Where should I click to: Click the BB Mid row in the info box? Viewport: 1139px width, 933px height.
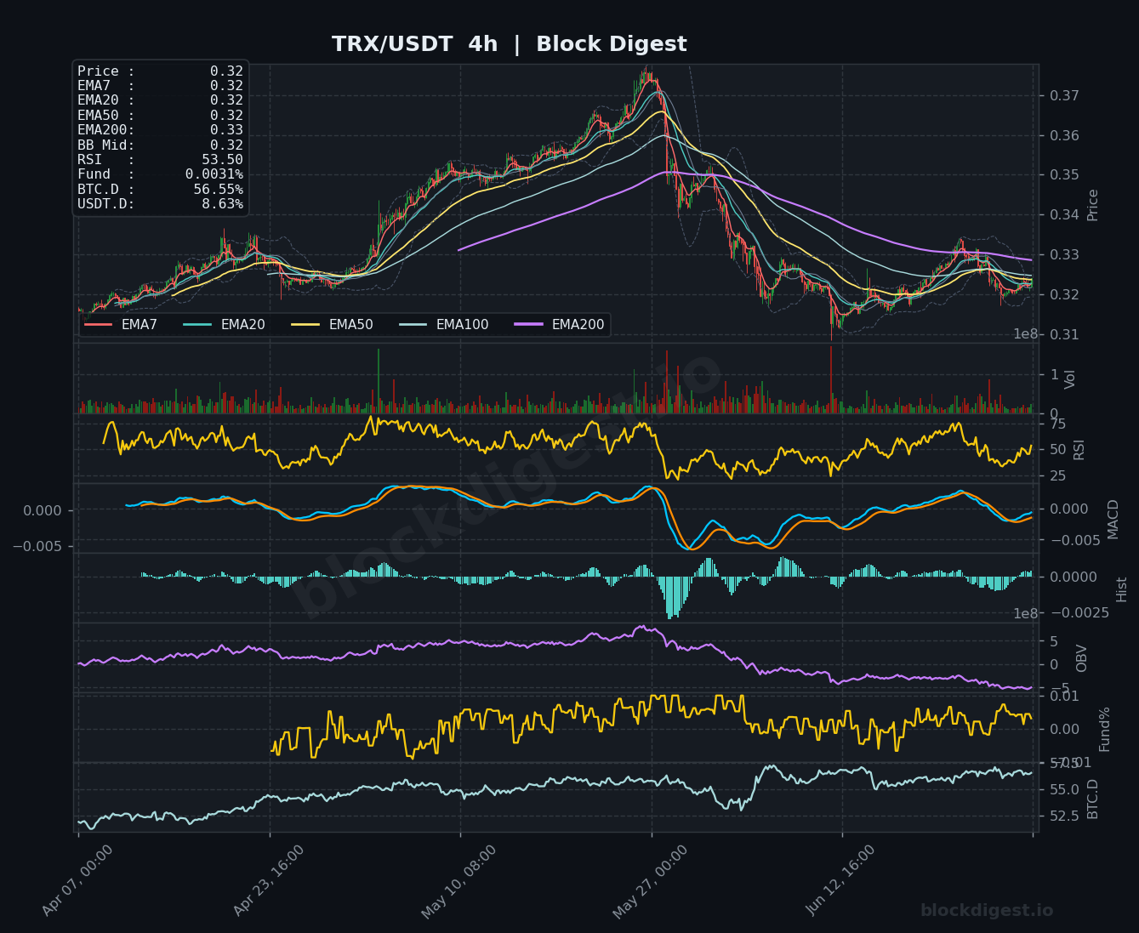click(160, 145)
